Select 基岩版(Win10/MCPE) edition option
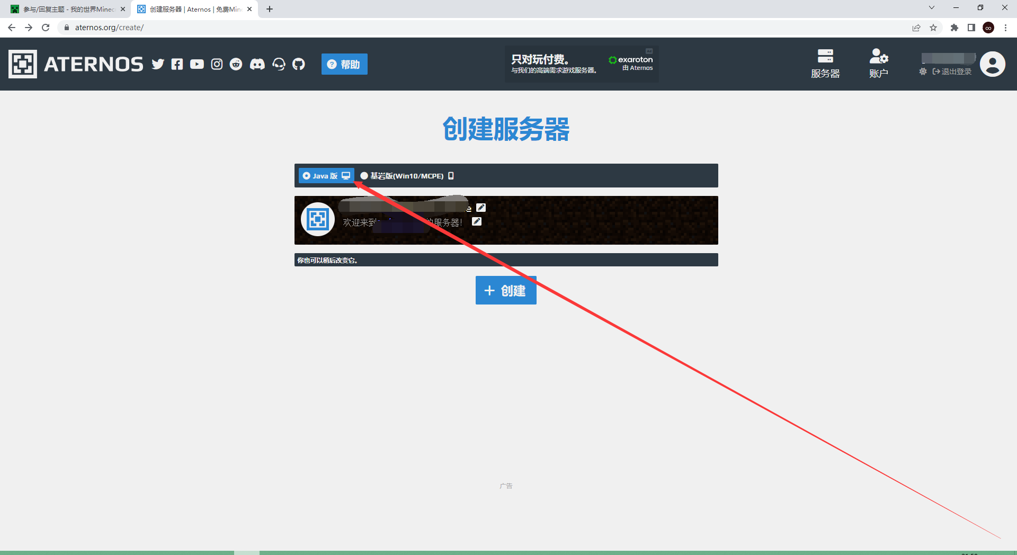The image size is (1017, 555). pyautogui.click(x=407, y=176)
